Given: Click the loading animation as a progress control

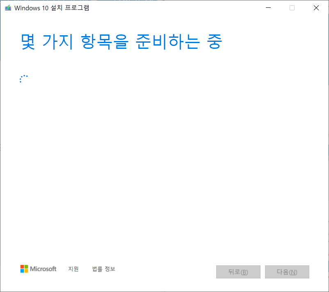Looking at the screenshot, I should point(24,78).
